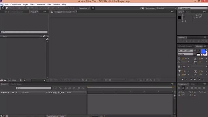Click the timeline work area bar

click(130, 87)
